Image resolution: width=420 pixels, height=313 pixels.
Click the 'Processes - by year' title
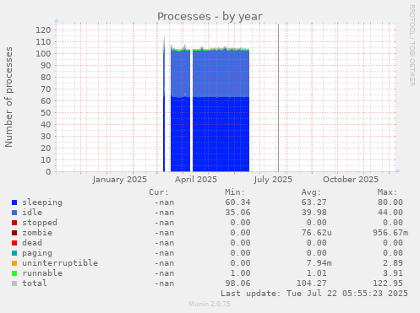tap(210, 17)
